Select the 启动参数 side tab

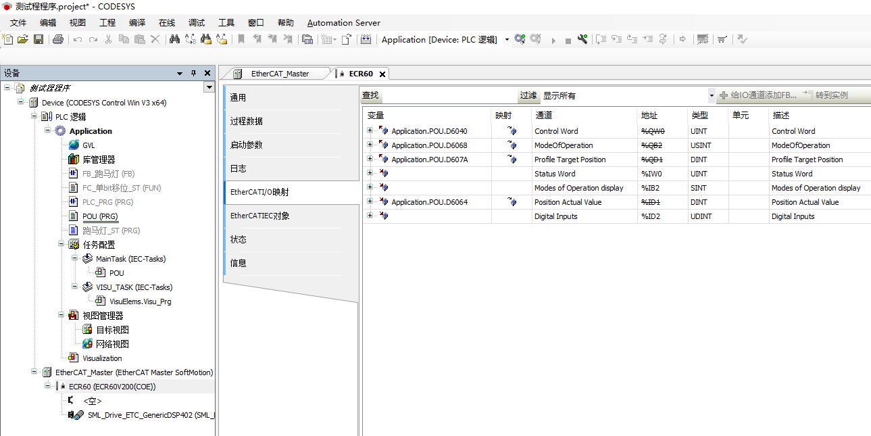click(291, 145)
